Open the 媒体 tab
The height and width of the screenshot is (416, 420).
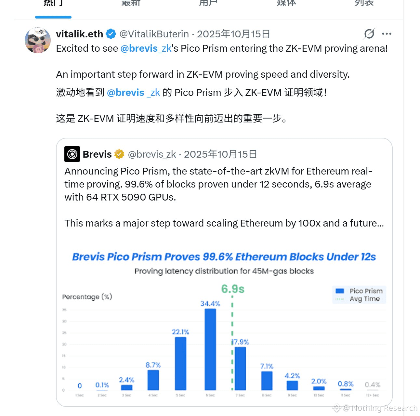(286, 3)
